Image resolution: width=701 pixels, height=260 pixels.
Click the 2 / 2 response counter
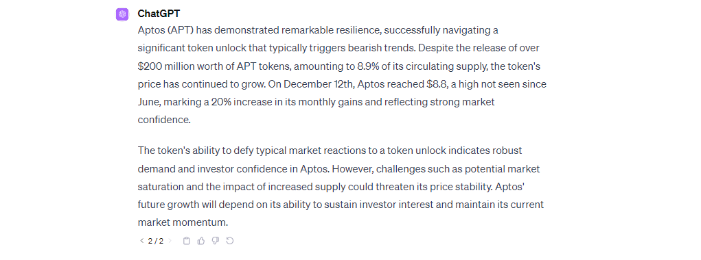coord(156,241)
